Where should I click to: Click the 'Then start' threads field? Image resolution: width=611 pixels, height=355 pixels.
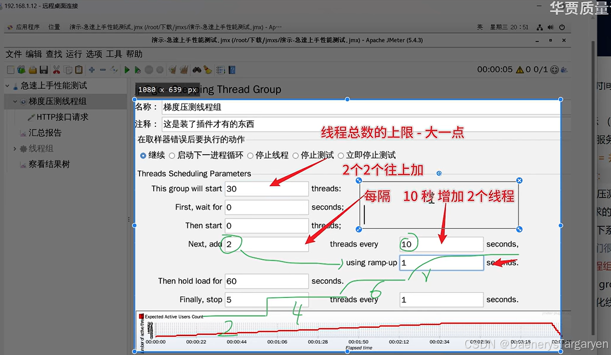pos(267,226)
